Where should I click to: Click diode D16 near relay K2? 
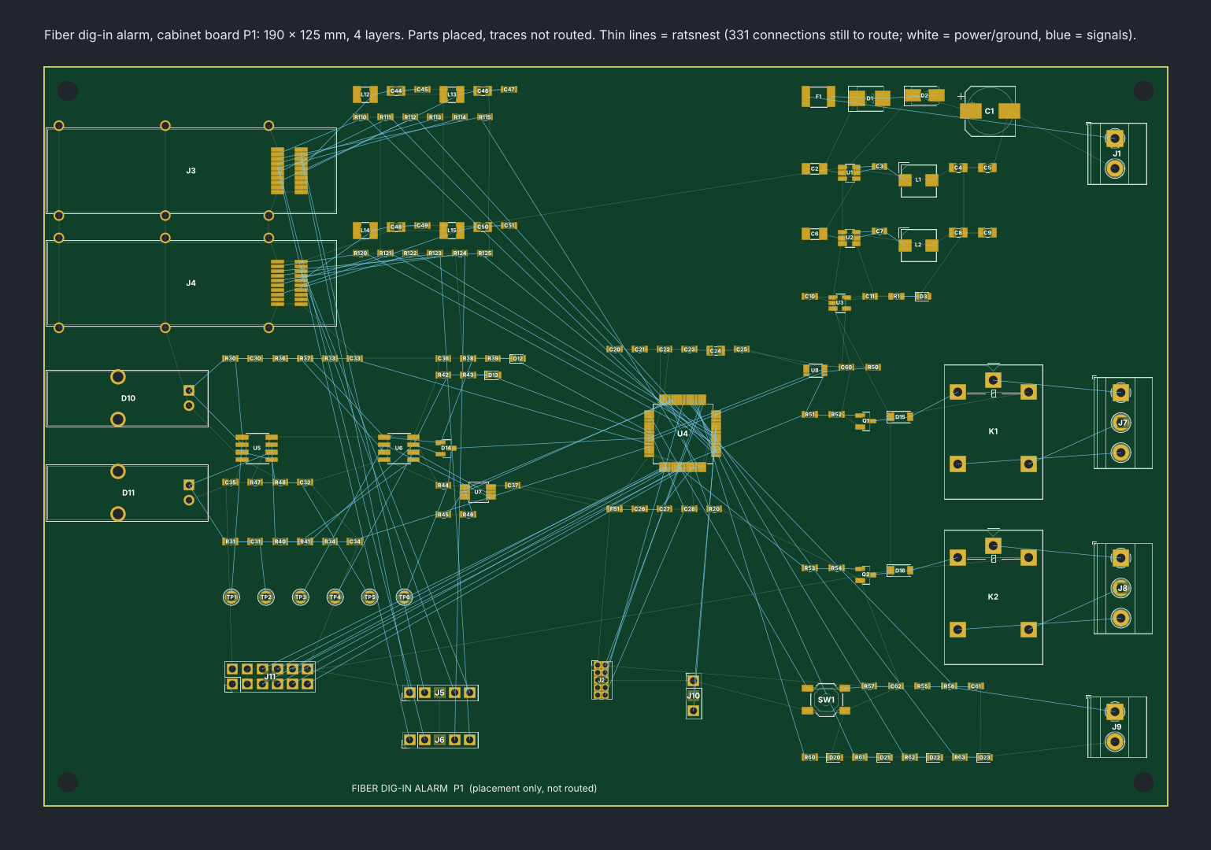coord(900,571)
